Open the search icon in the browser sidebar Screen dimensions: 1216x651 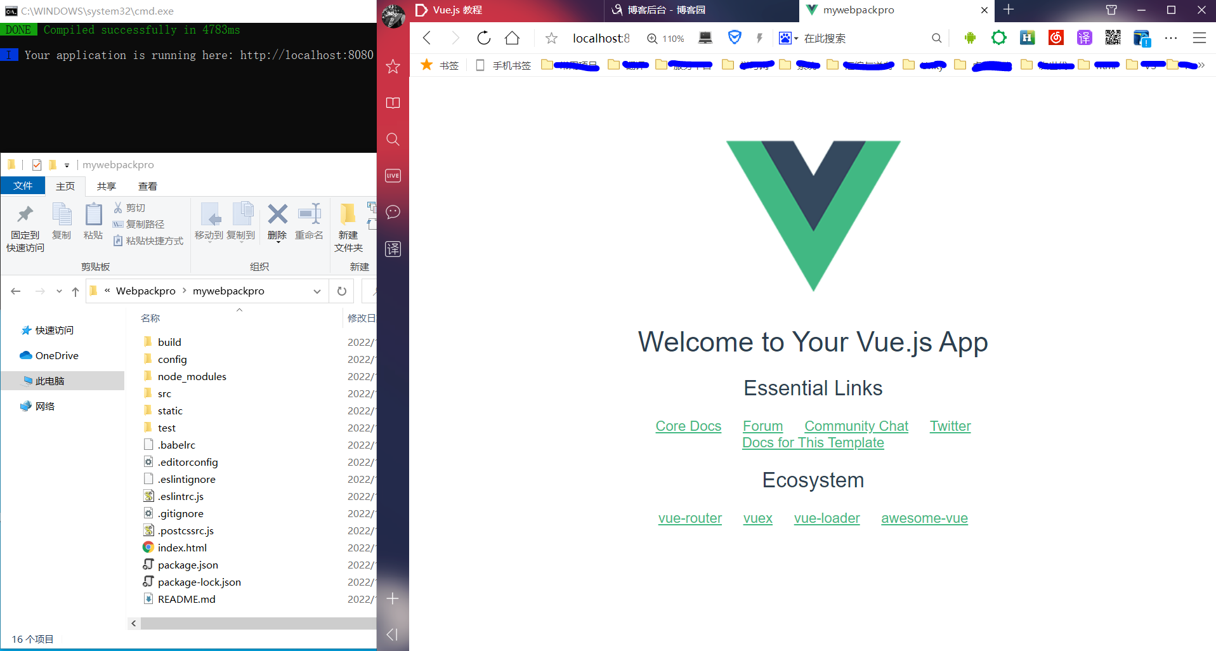[393, 139]
